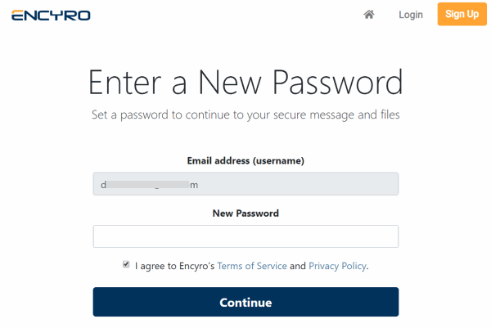
Task: Click the Encyro logo
Action: click(51, 15)
